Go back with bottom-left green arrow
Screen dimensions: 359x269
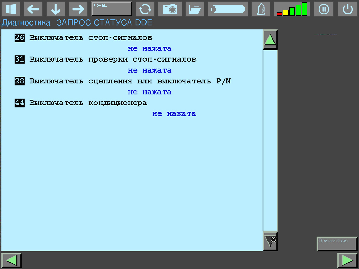[12, 261]
